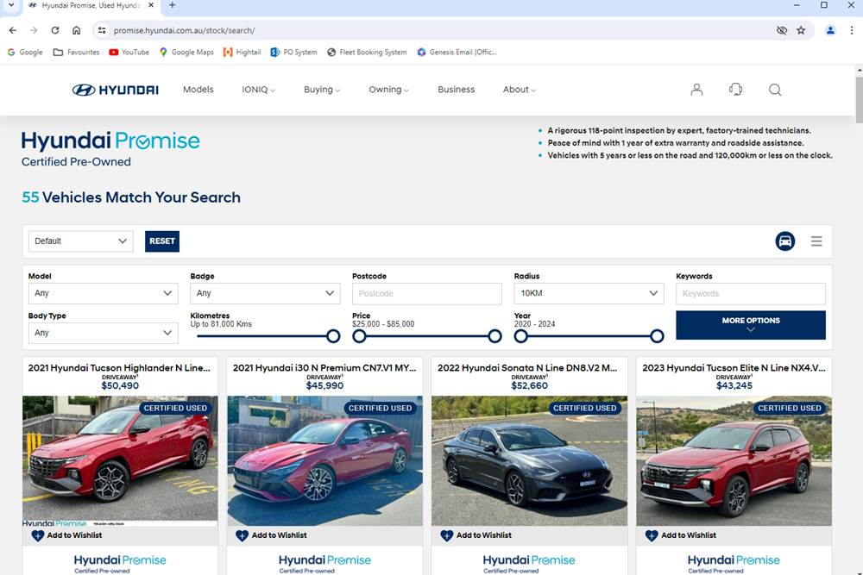
Task: Open the Radius 10KM dropdown
Action: 588,293
